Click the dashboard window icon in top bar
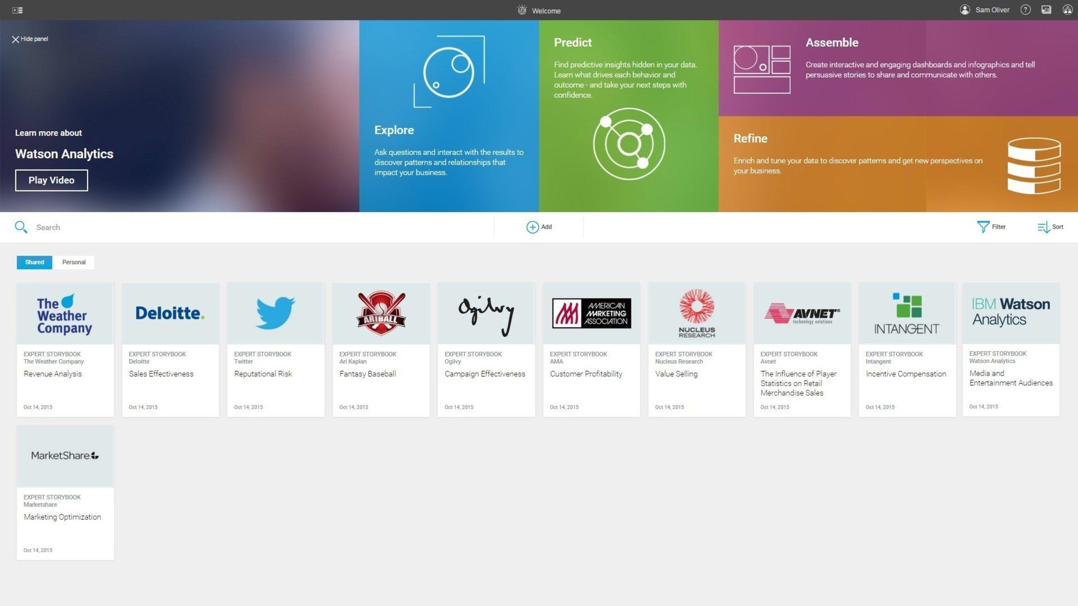This screenshot has width=1078, height=606. tap(1046, 10)
